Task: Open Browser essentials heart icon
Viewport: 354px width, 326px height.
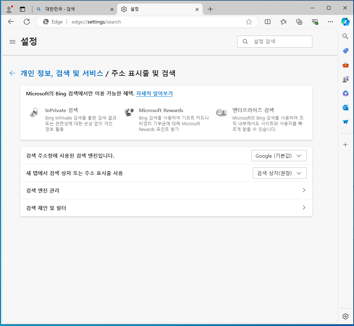Action: pos(315,22)
